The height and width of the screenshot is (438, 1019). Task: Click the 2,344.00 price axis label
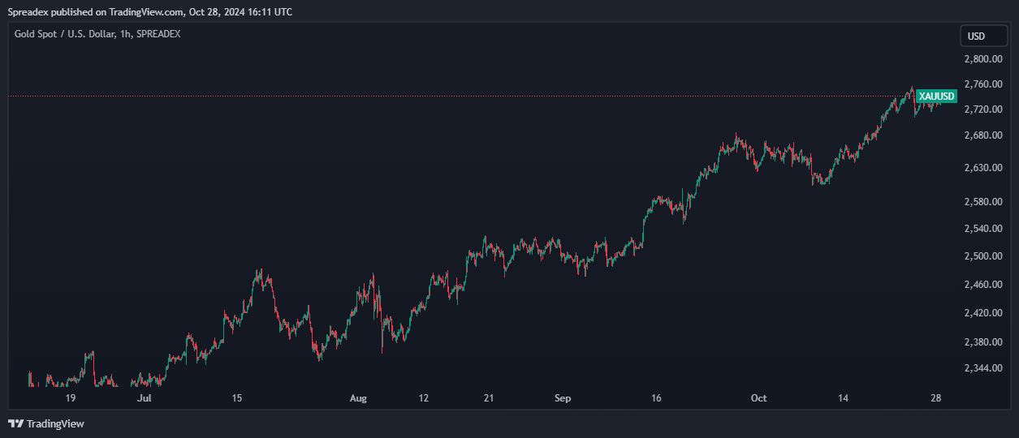pos(982,368)
